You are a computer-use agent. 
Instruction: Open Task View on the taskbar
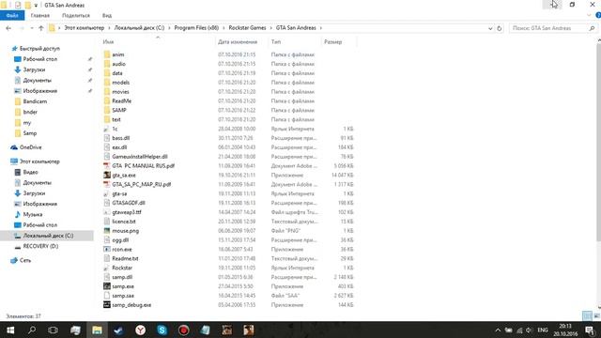click(54, 330)
